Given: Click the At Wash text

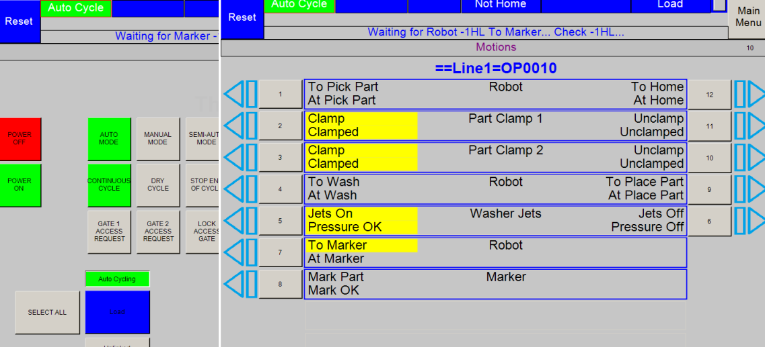Looking at the screenshot, I should [332, 195].
